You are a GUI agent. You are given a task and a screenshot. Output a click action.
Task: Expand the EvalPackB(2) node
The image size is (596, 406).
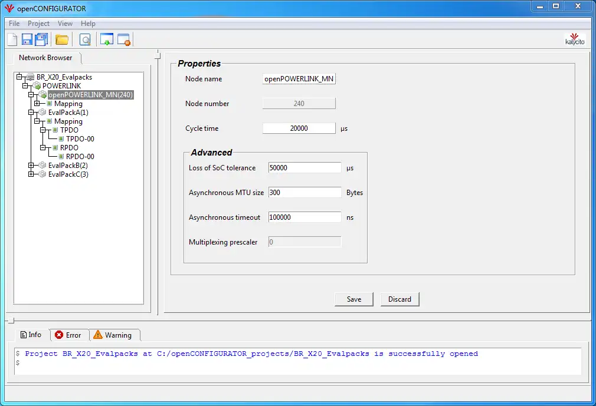pos(31,166)
